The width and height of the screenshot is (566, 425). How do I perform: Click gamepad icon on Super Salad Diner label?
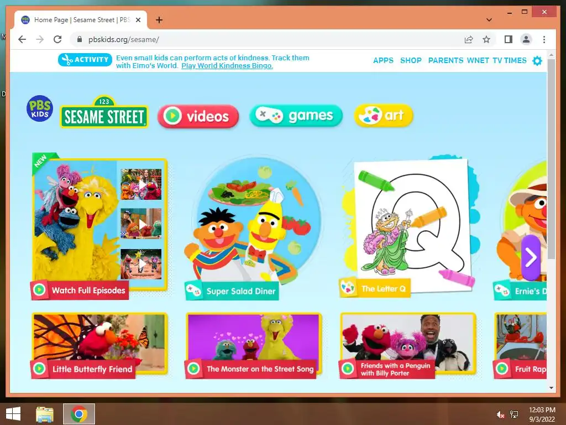tap(193, 290)
